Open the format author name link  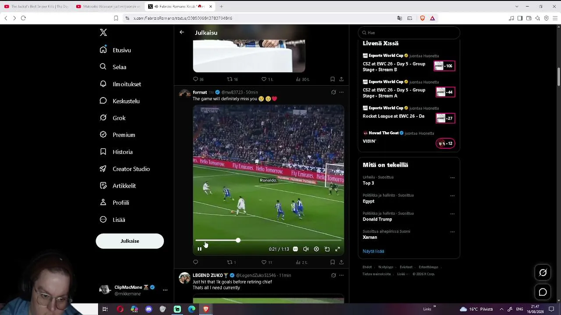tap(200, 92)
